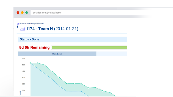Switch to the empty tab beside Burn Down

coord(112,54)
